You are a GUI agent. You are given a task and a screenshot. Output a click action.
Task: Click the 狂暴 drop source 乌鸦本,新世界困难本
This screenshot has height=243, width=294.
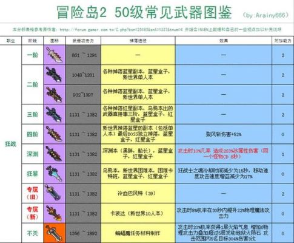138,174
